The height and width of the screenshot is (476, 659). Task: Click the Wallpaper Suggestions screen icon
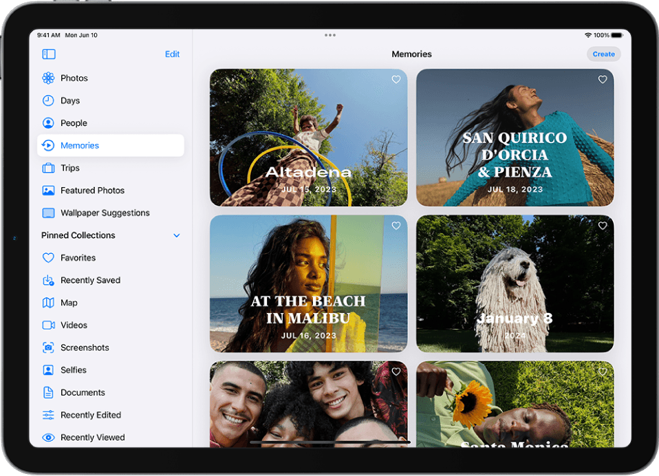point(48,213)
